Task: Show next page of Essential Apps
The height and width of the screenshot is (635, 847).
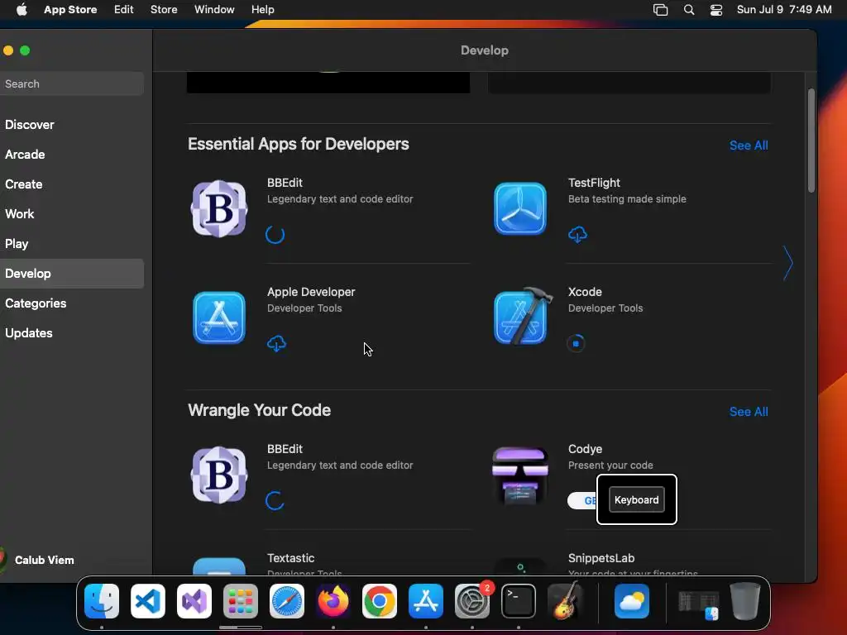Action: [x=788, y=263]
